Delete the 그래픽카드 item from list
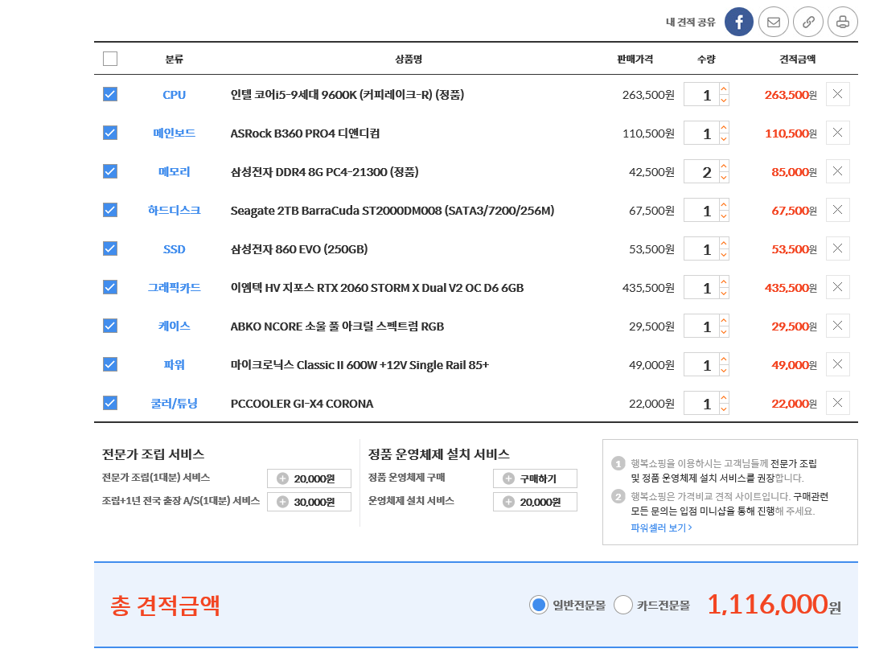 click(837, 287)
